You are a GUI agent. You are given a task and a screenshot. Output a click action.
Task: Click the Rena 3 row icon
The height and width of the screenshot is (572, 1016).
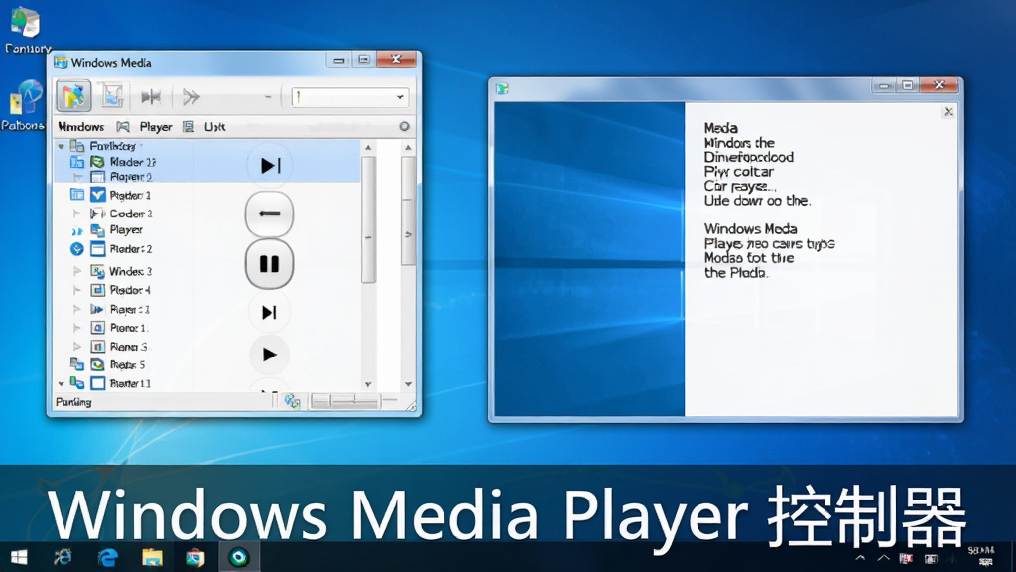point(98,347)
